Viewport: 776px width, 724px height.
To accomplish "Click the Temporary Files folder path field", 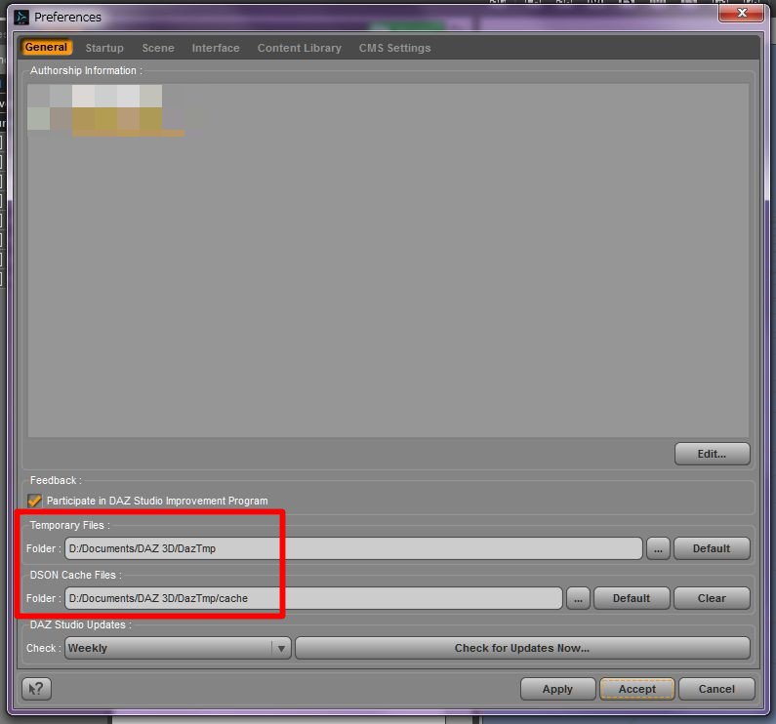I will (x=353, y=548).
